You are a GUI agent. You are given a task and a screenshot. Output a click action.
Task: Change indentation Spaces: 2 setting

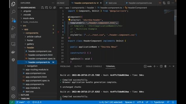point(130,102)
